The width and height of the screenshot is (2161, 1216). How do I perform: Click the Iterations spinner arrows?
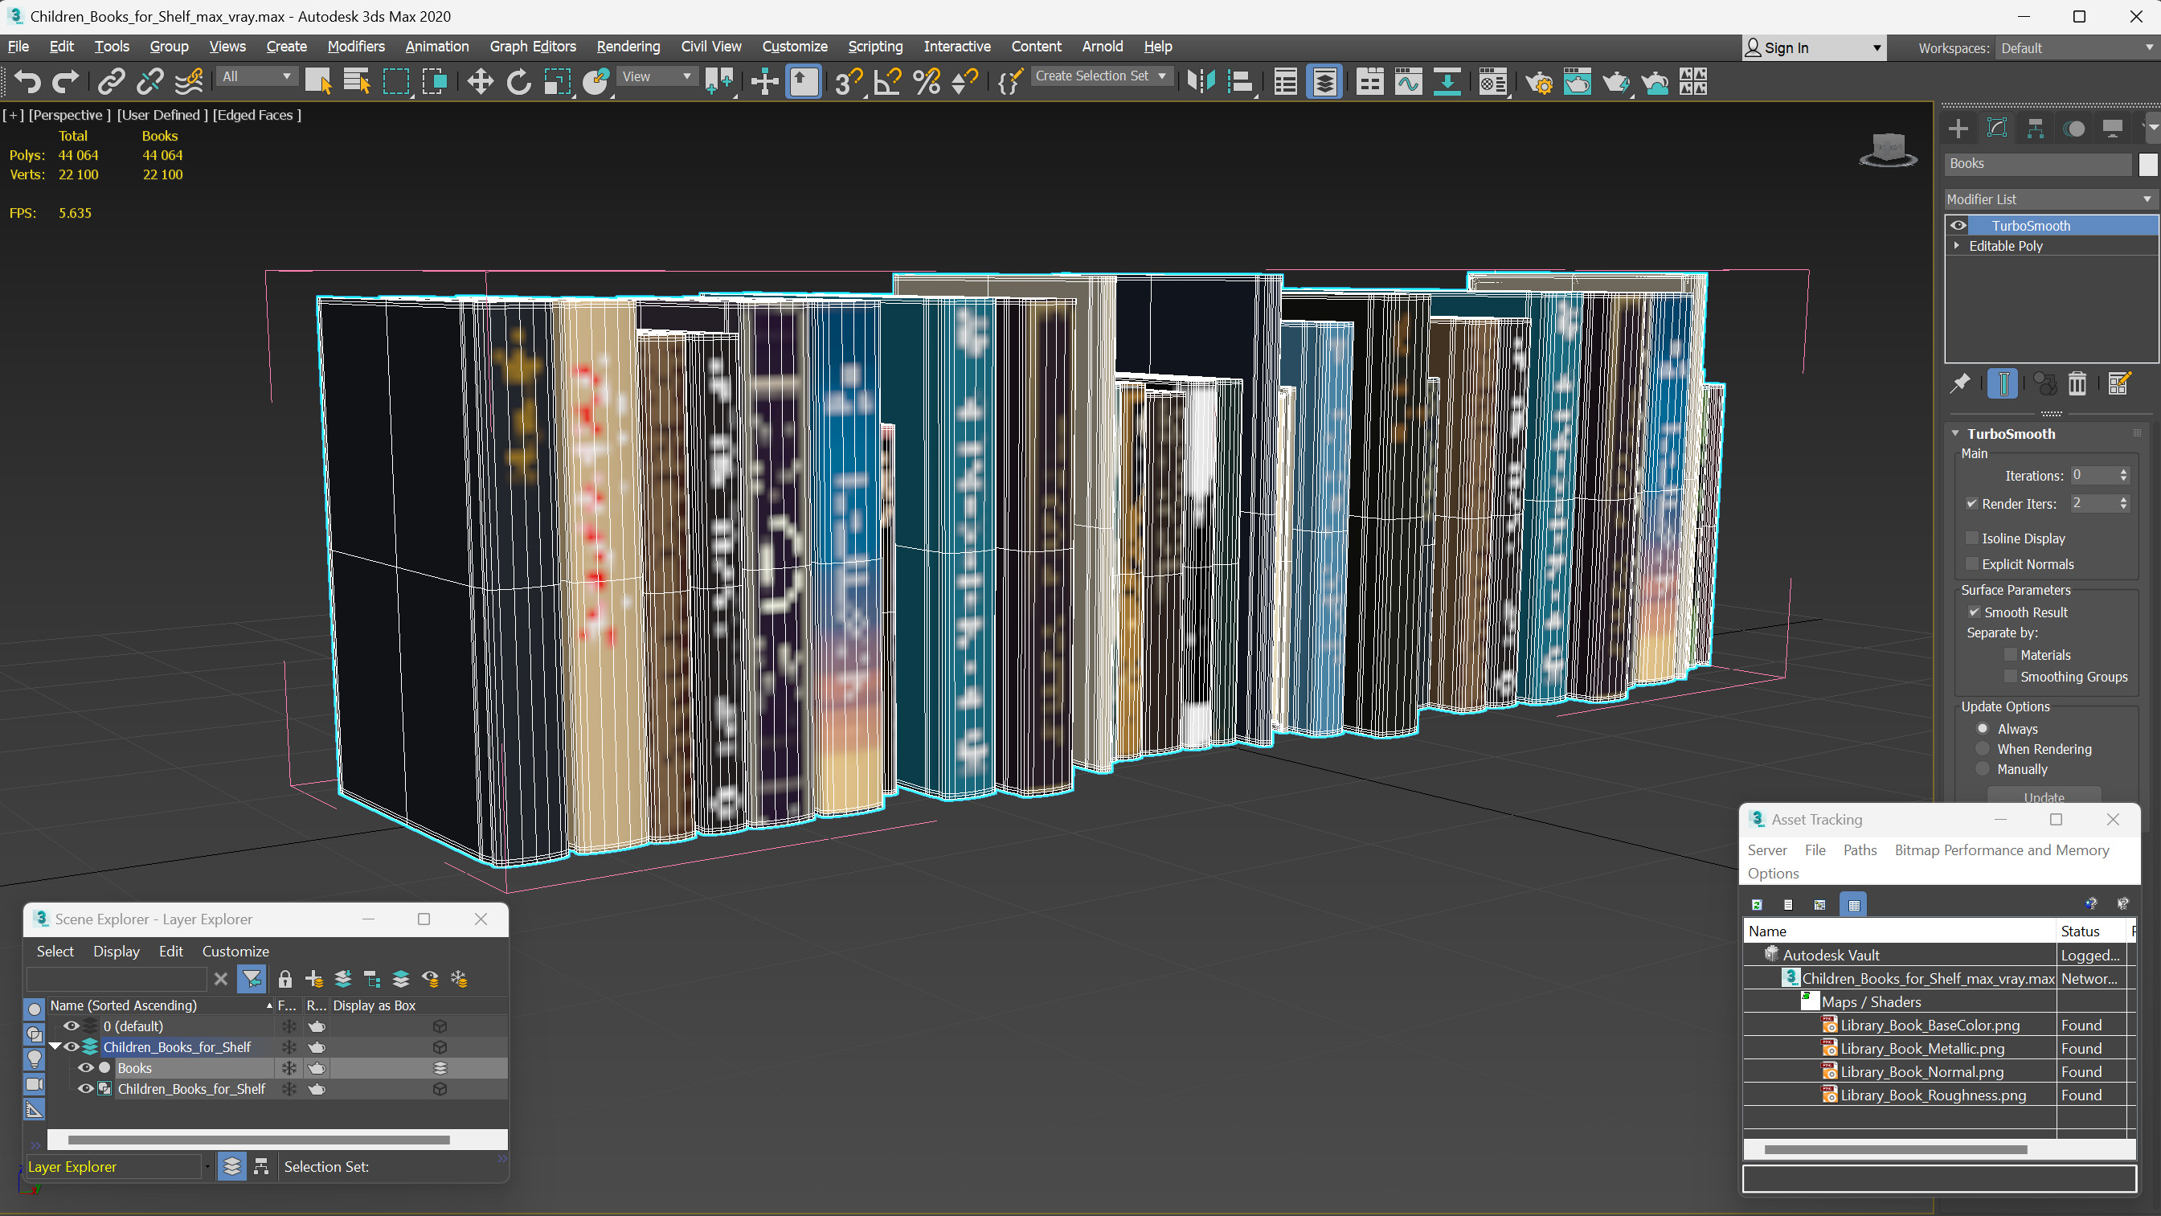tap(2123, 475)
